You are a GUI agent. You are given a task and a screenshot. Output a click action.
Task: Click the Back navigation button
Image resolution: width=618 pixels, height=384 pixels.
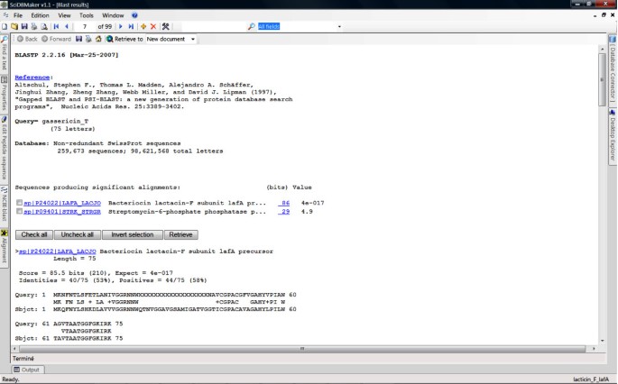tap(27, 40)
